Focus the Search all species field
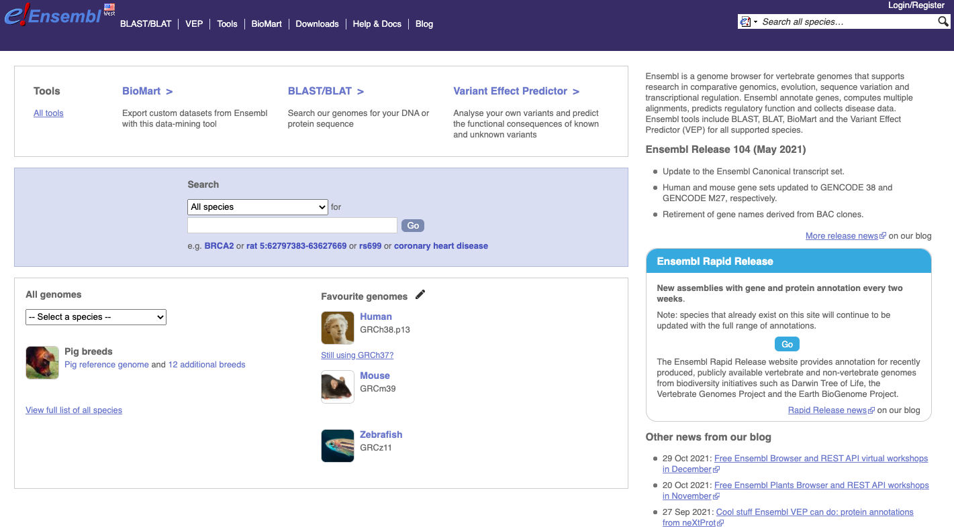Image resolution: width=954 pixels, height=527 pixels. [x=848, y=22]
